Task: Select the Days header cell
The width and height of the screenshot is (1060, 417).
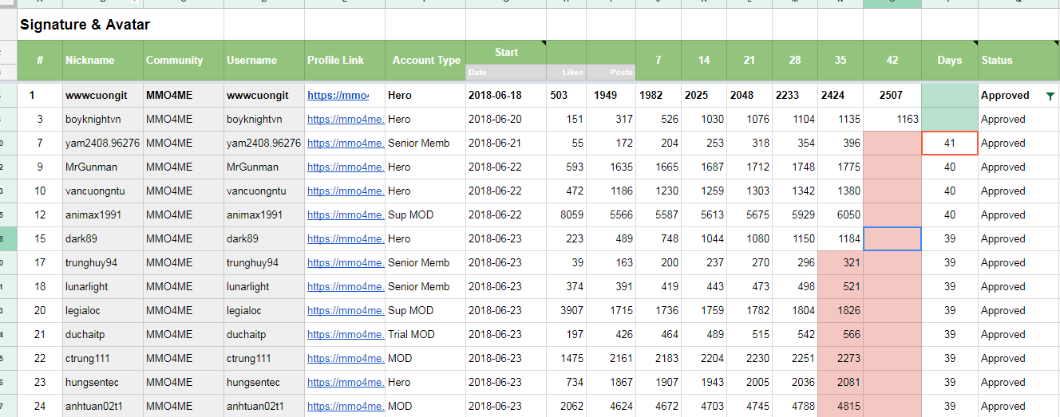Action: tap(949, 60)
